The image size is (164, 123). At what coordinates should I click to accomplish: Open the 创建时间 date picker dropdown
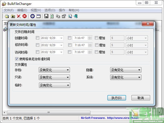click(61, 38)
